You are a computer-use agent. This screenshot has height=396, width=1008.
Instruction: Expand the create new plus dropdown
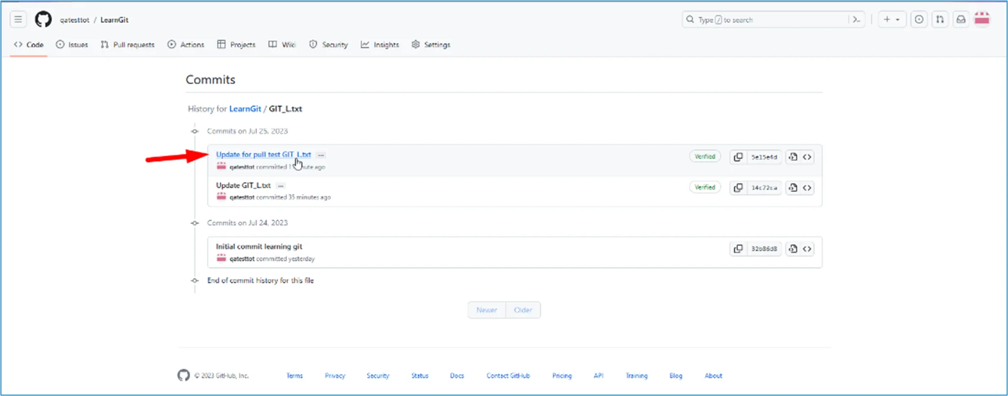[x=891, y=19]
